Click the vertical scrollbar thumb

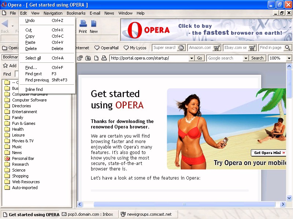(x=289, y=84)
